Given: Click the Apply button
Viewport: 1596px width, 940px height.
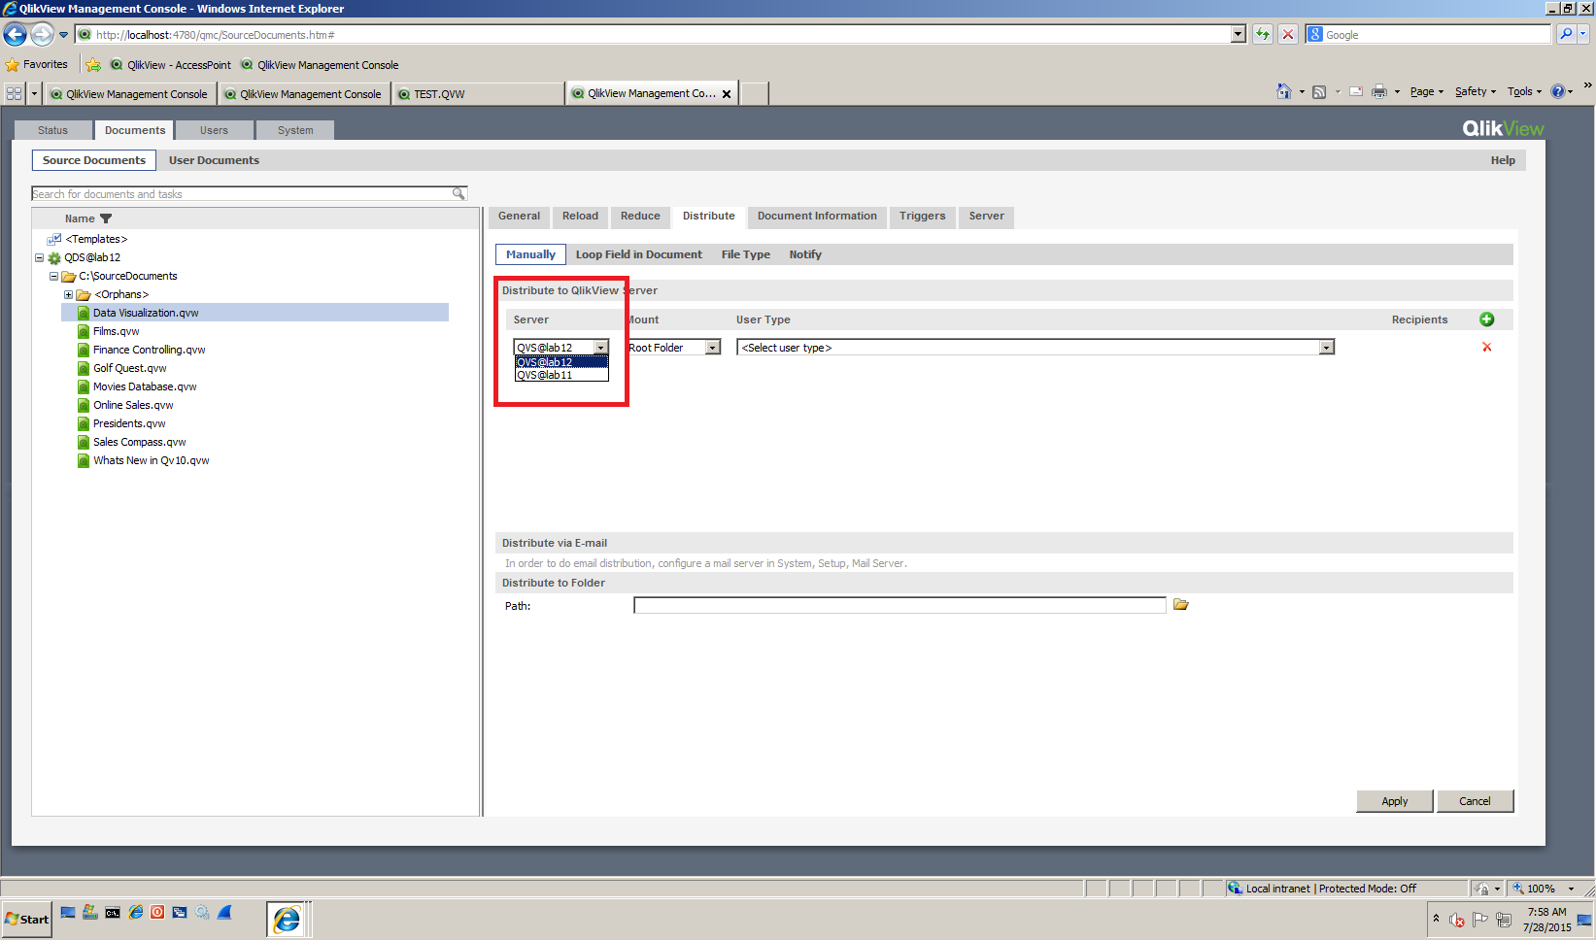Looking at the screenshot, I should [1395, 801].
